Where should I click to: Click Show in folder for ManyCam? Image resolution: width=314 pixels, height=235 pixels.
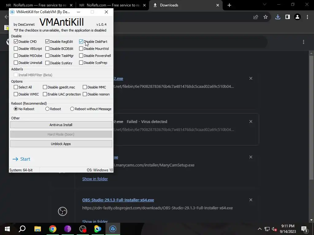(95, 179)
